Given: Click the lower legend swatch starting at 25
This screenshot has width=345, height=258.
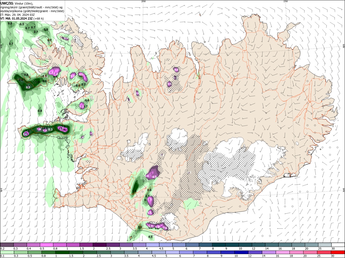Looking at the screenshot, I should pos(325,252).
